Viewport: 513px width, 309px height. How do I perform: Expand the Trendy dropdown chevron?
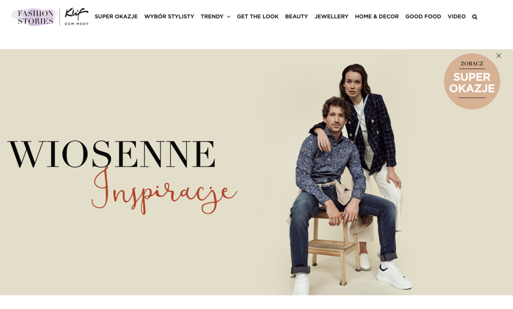click(229, 17)
